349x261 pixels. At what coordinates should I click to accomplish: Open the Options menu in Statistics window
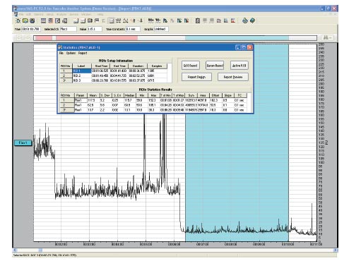point(71,53)
